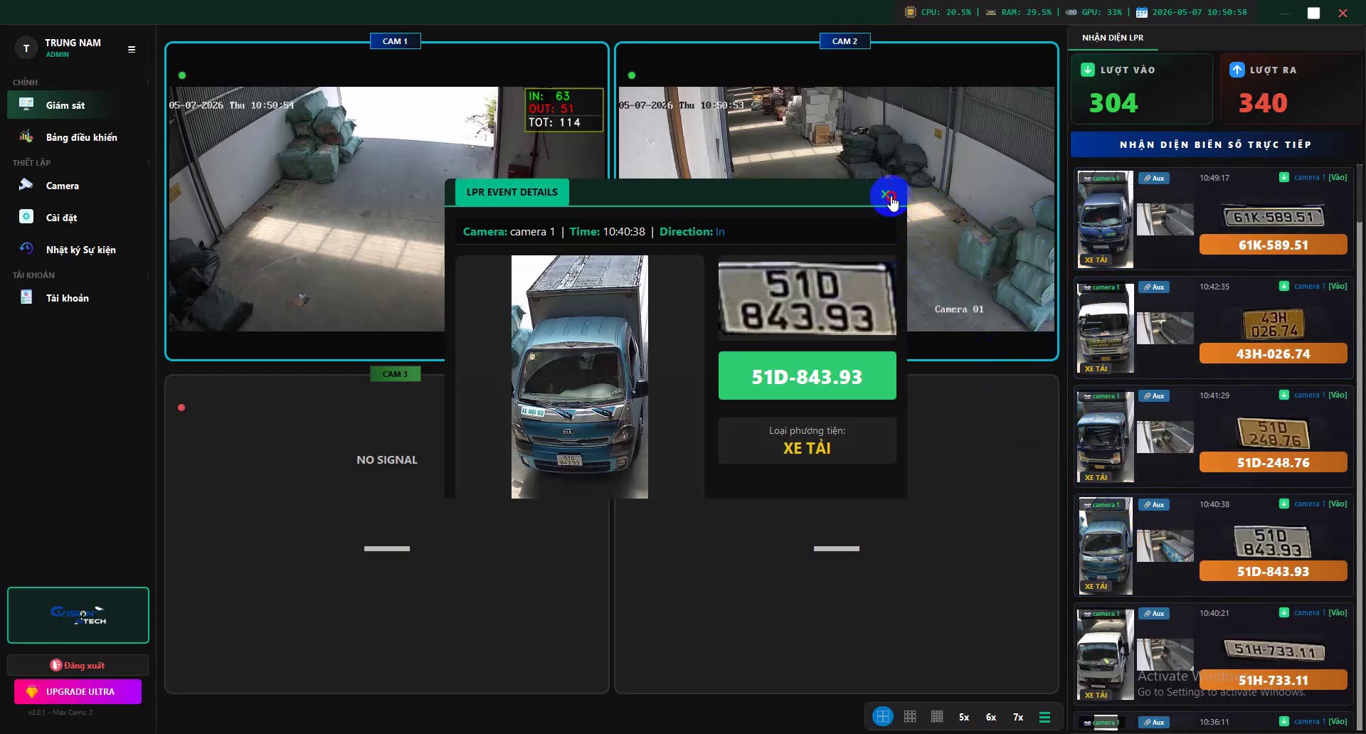Open the green list menu in layout bar
The width and height of the screenshot is (1366, 734).
(x=1045, y=717)
